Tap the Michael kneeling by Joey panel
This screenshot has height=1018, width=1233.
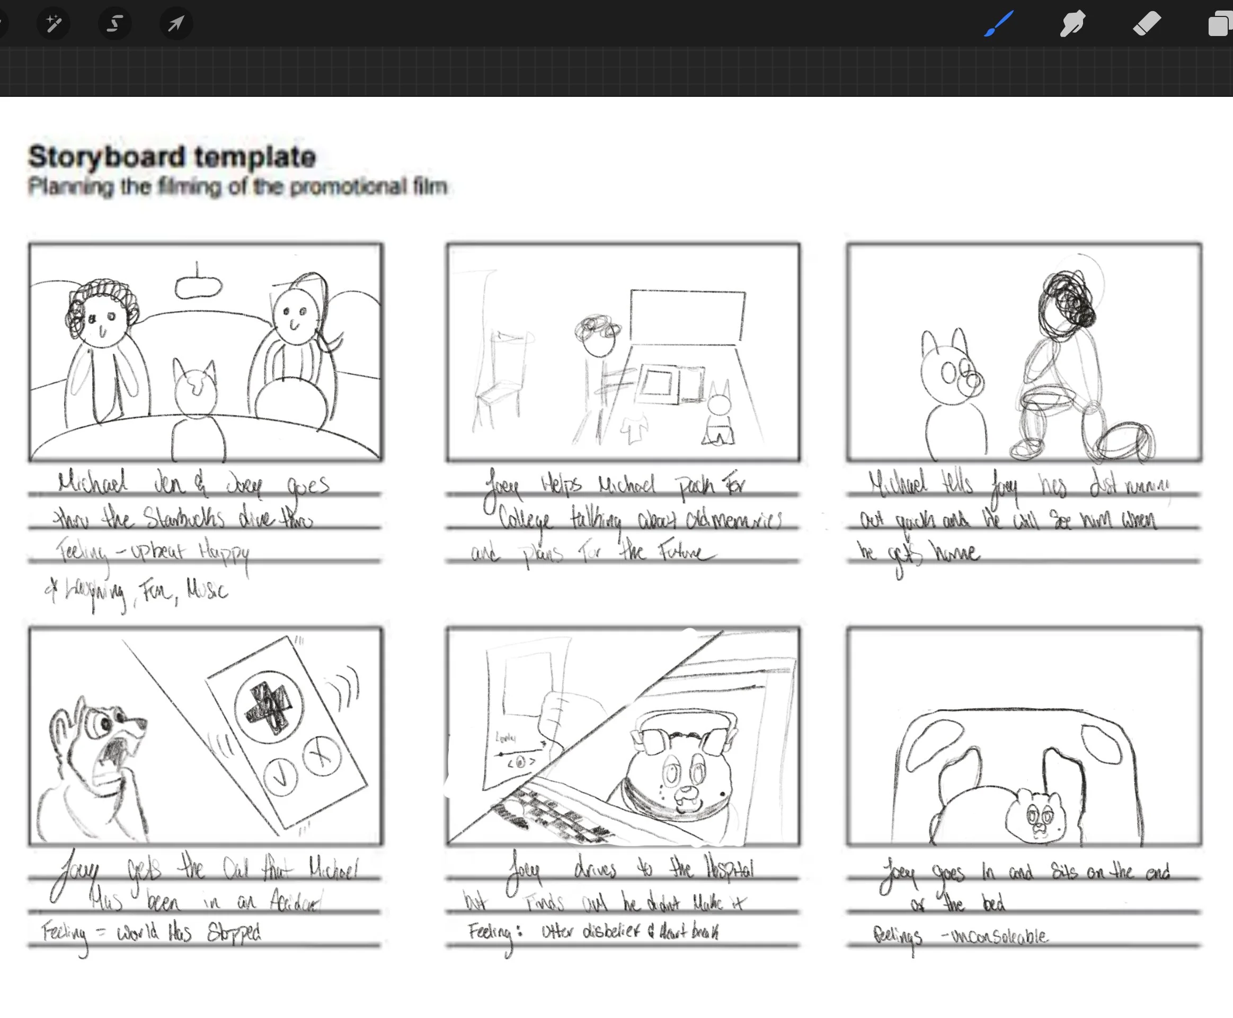1024,352
